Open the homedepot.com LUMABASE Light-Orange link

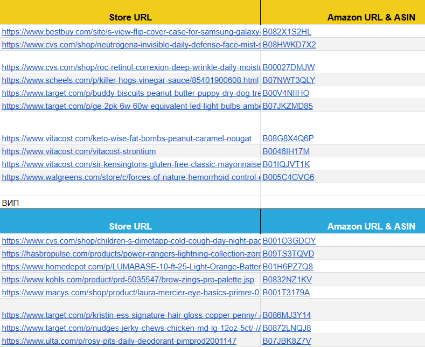tap(131, 267)
